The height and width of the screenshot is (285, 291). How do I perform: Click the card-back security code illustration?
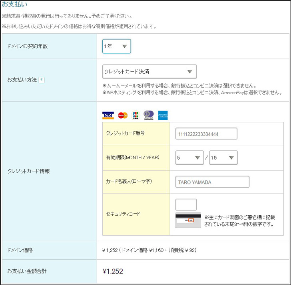(188, 220)
